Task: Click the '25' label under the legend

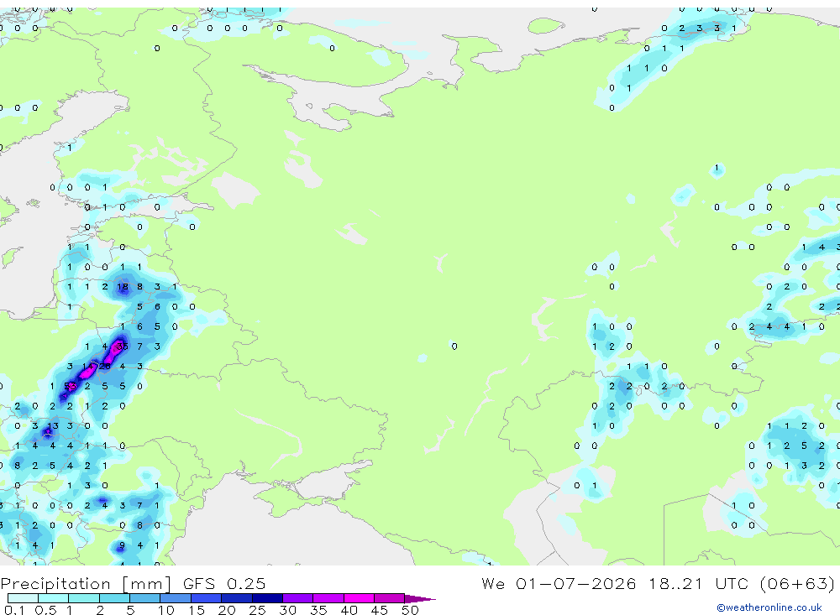Action: (257, 610)
